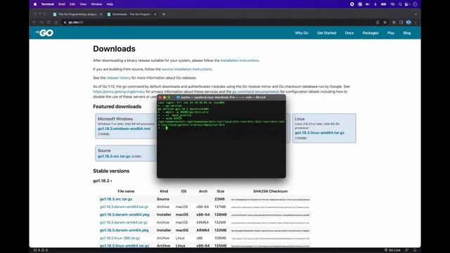Go forward in the browser
Image resolution: width=450 pixels, height=253 pixels.
point(41,22)
